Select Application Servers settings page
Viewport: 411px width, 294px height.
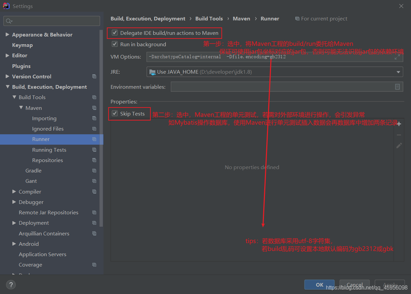tap(43, 254)
